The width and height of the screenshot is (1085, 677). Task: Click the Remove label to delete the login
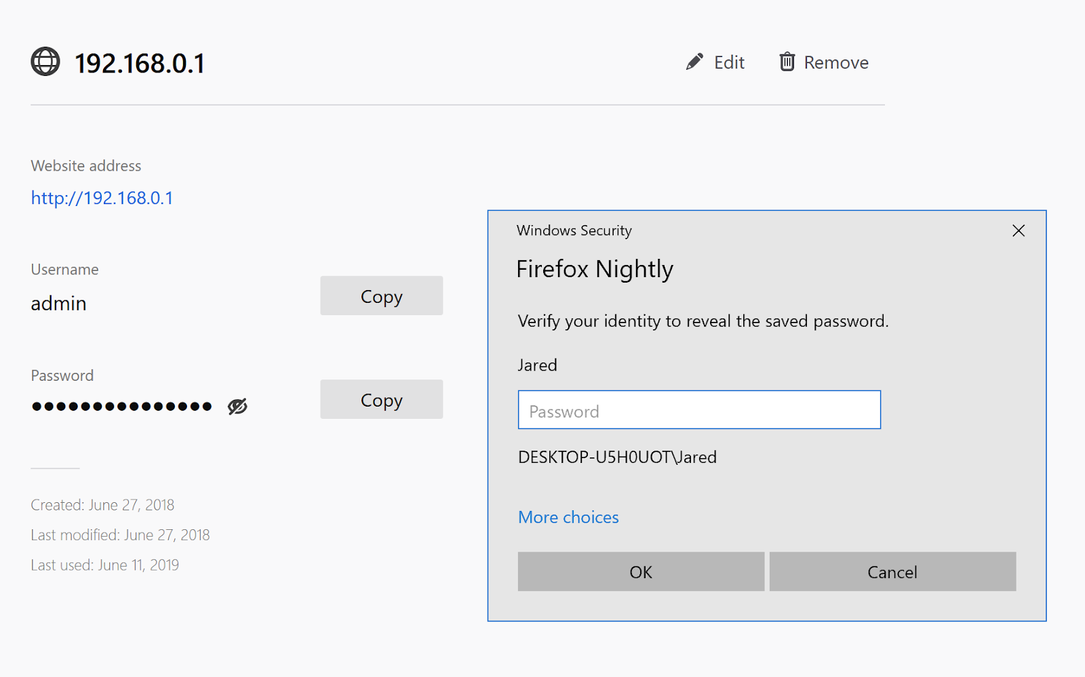(836, 62)
